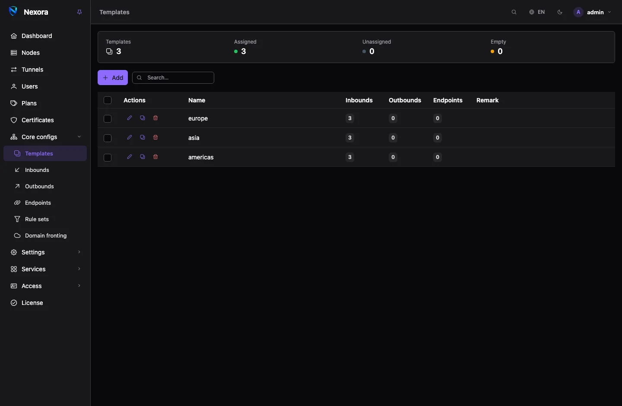Click the Add template button
Screen dimensions: 622x406
[x=113, y=78]
